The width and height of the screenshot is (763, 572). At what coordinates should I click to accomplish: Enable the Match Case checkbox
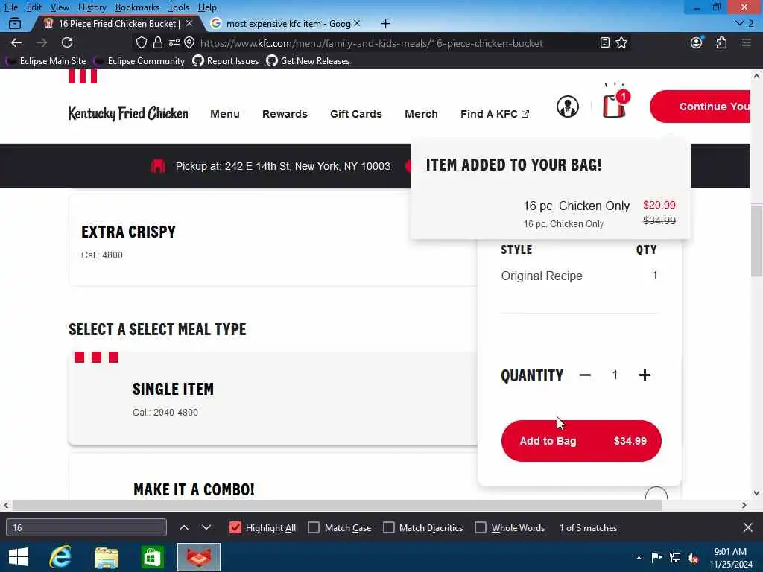pyautogui.click(x=314, y=528)
